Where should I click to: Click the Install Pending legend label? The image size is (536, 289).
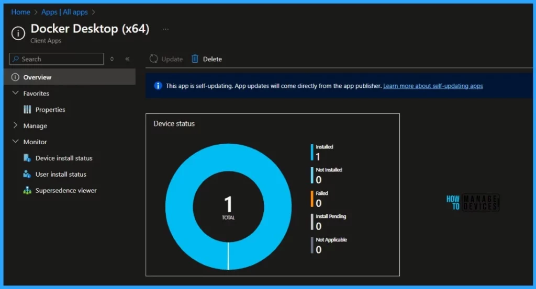(x=331, y=216)
